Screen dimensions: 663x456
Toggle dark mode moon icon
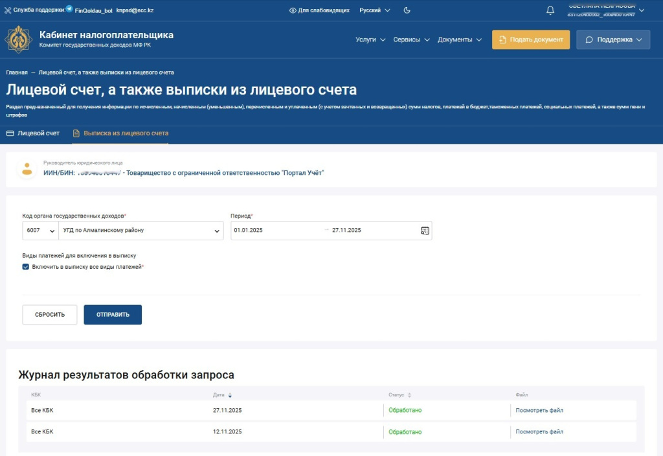(407, 10)
